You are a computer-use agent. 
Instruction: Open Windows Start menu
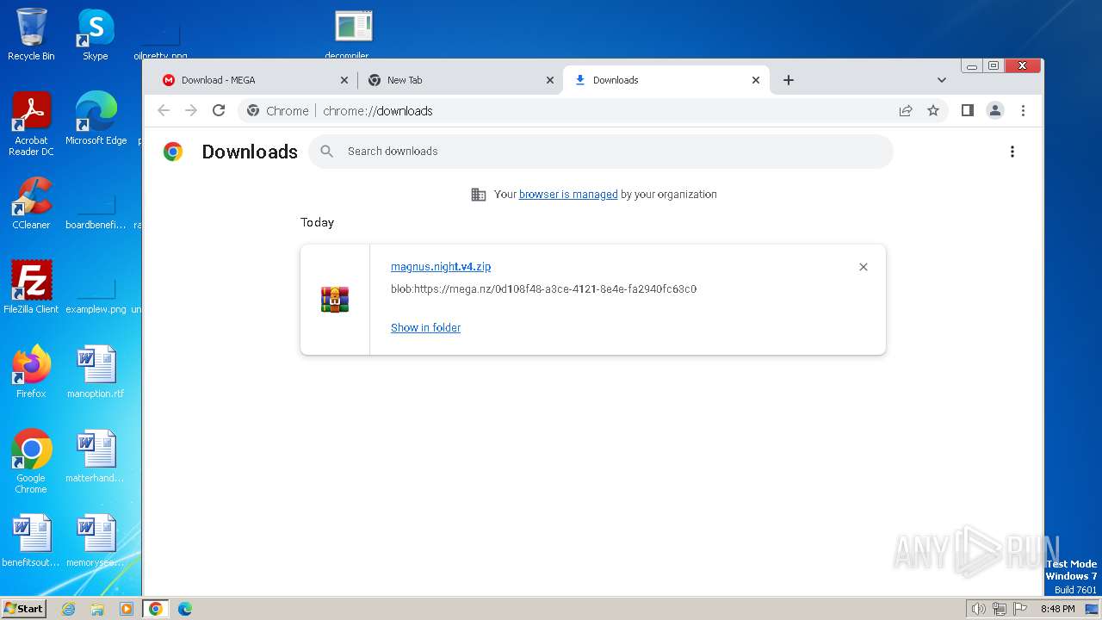coord(24,609)
